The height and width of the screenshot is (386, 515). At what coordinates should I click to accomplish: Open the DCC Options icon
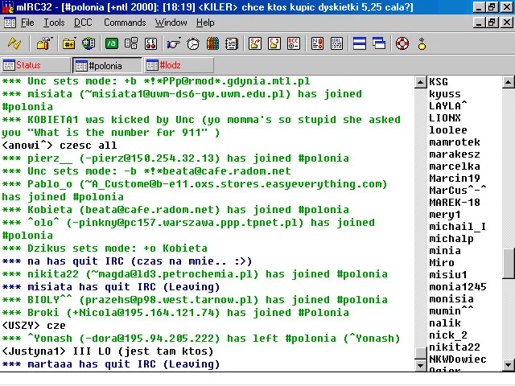(x=293, y=43)
